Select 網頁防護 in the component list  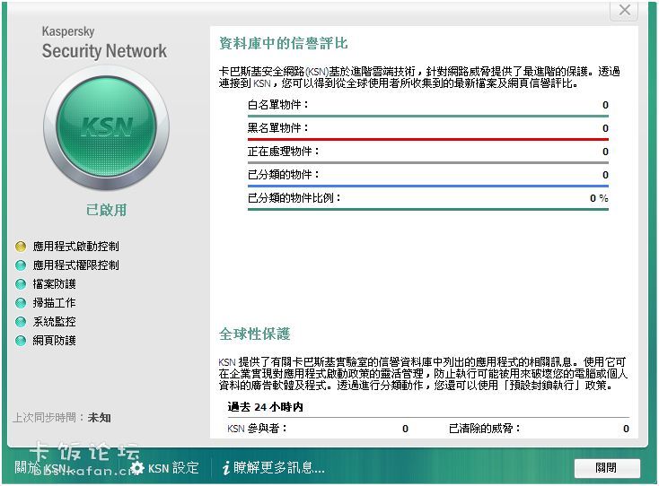(54, 341)
